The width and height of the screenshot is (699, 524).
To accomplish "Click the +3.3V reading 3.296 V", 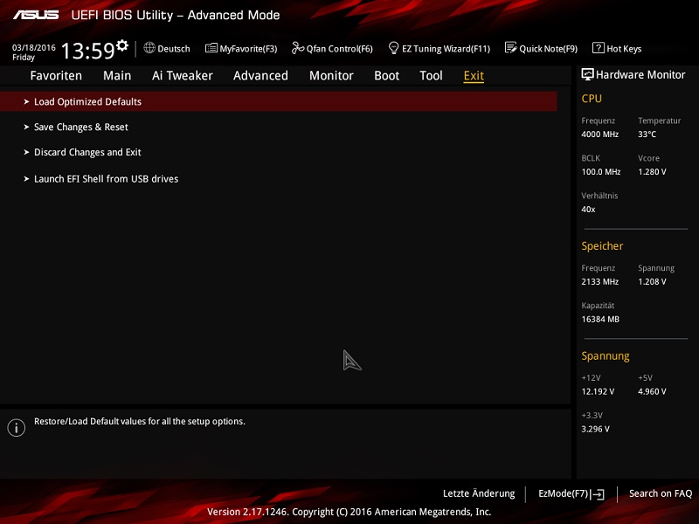I will pos(596,429).
